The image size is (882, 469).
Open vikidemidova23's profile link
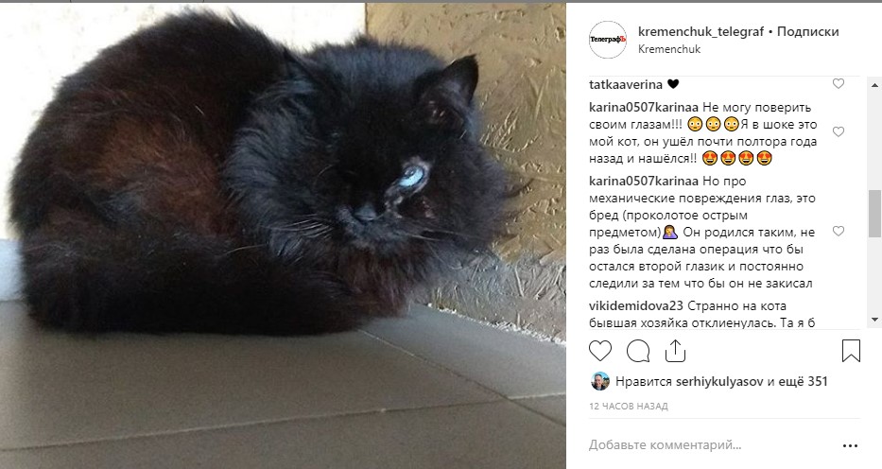[636, 306]
